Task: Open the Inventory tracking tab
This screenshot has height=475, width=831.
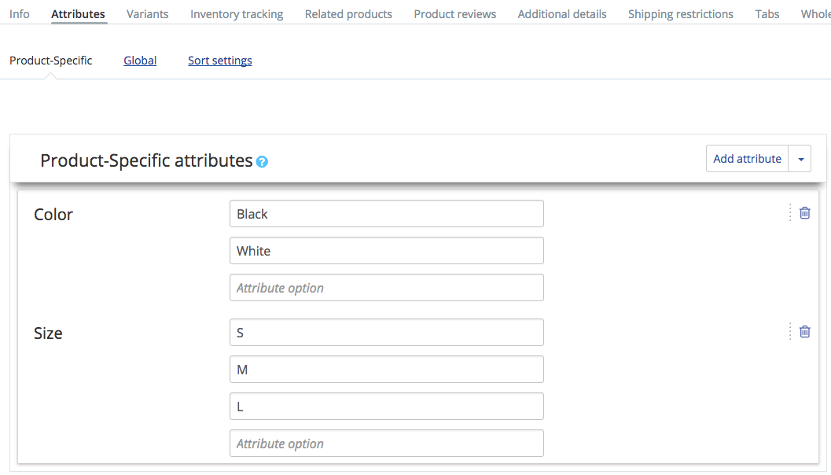Action: coord(236,13)
